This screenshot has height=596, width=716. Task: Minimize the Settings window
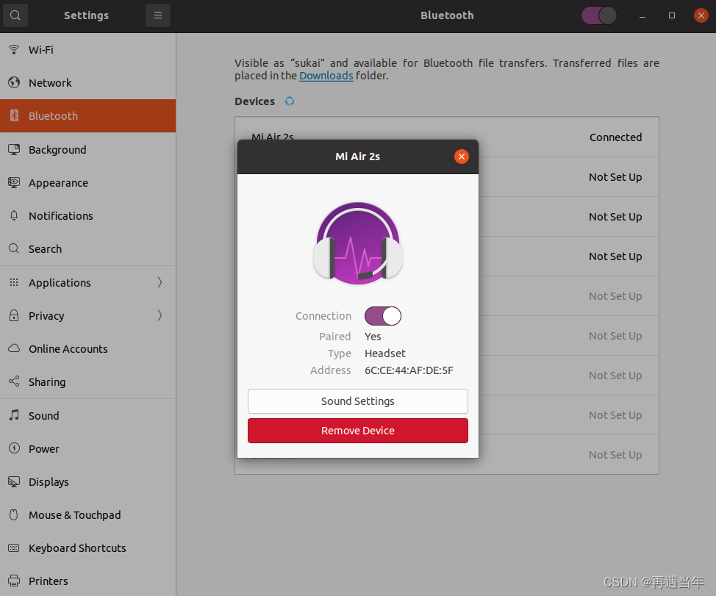642,15
